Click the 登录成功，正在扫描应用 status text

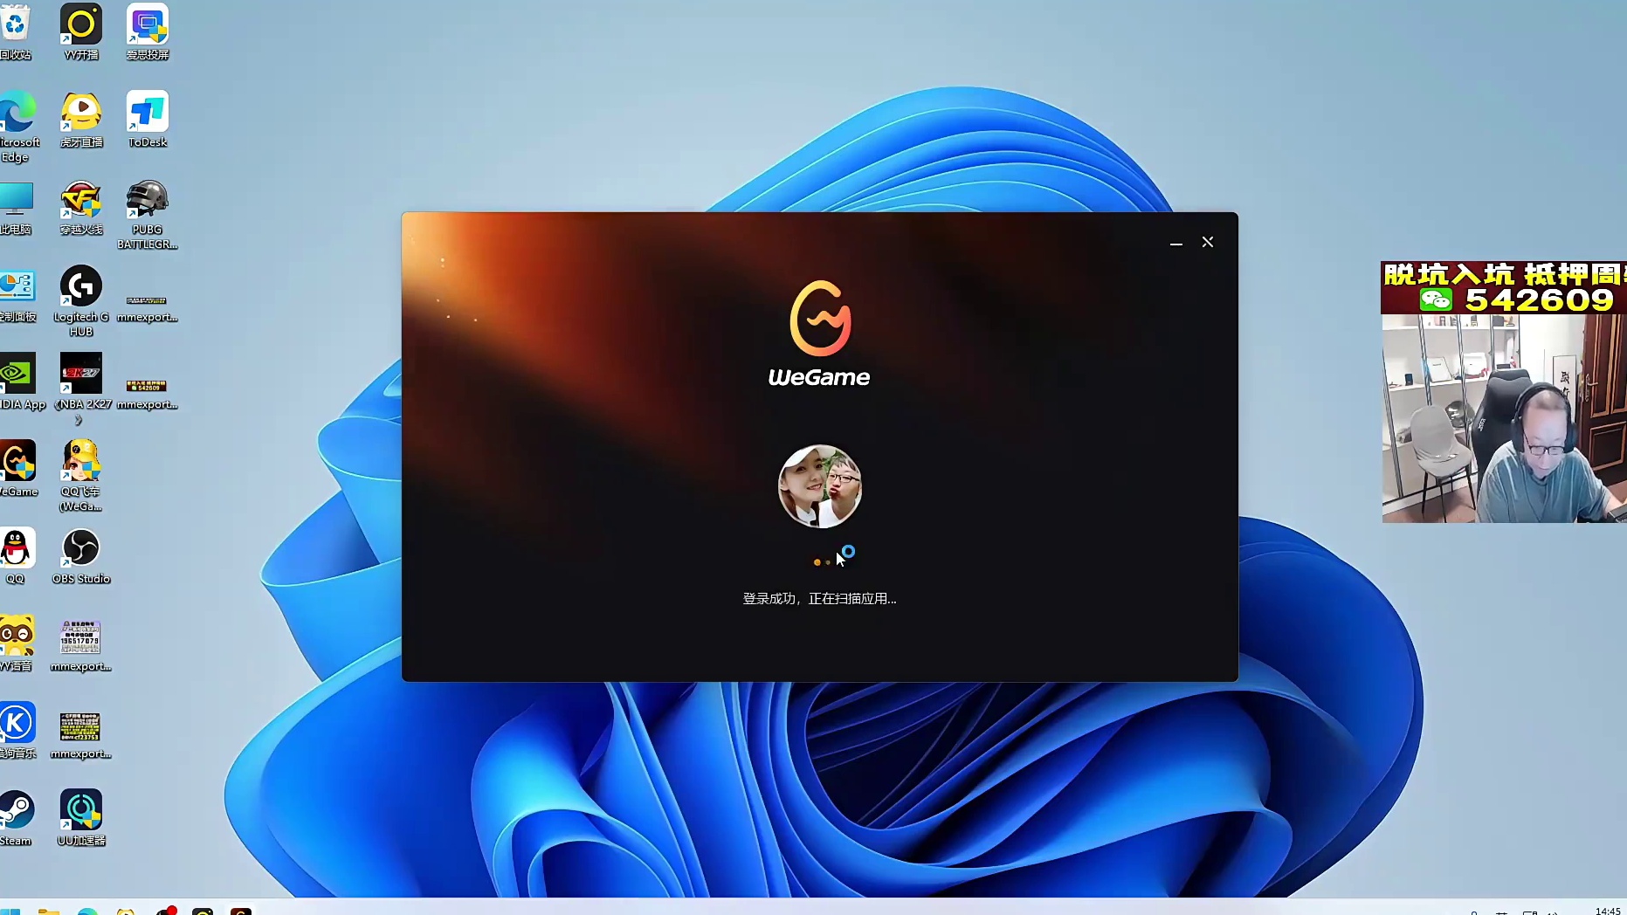(x=819, y=599)
